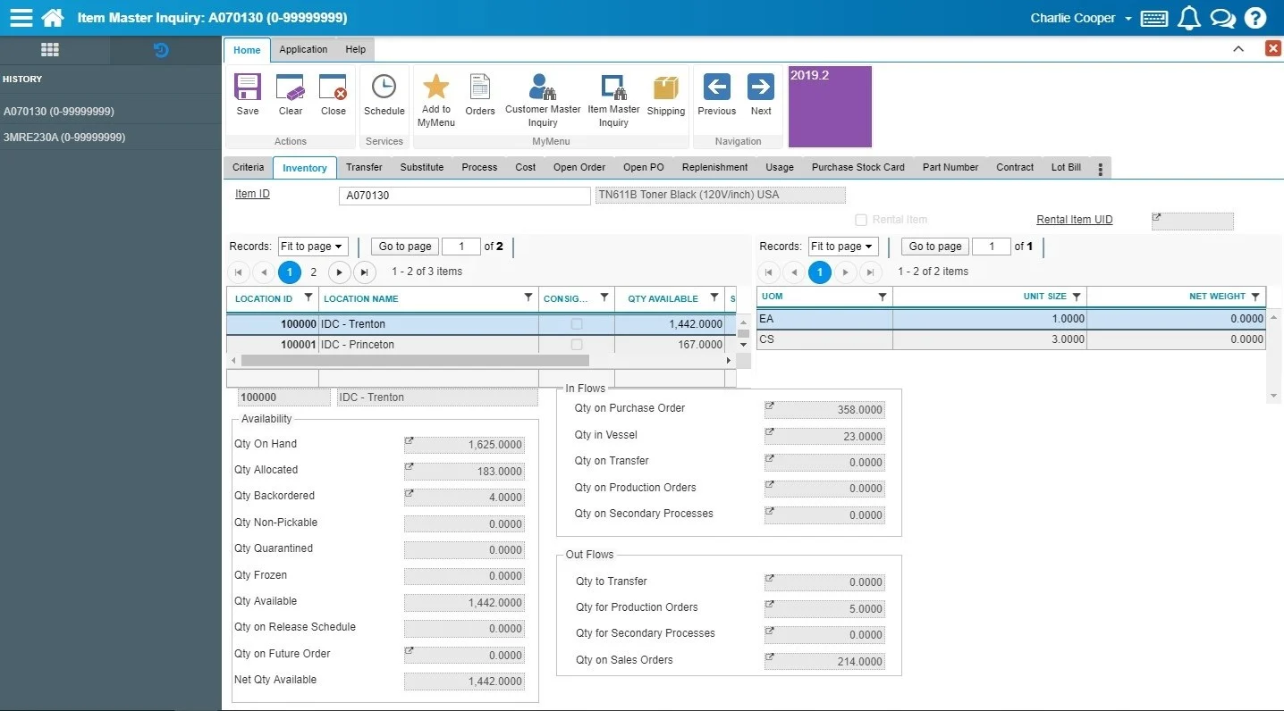Open the notifications bell icon
This screenshot has width=1284, height=711.
[1189, 18]
